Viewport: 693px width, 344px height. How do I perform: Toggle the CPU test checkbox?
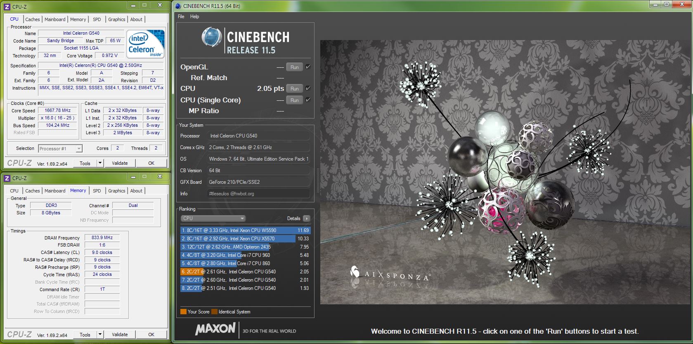(x=307, y=88)
